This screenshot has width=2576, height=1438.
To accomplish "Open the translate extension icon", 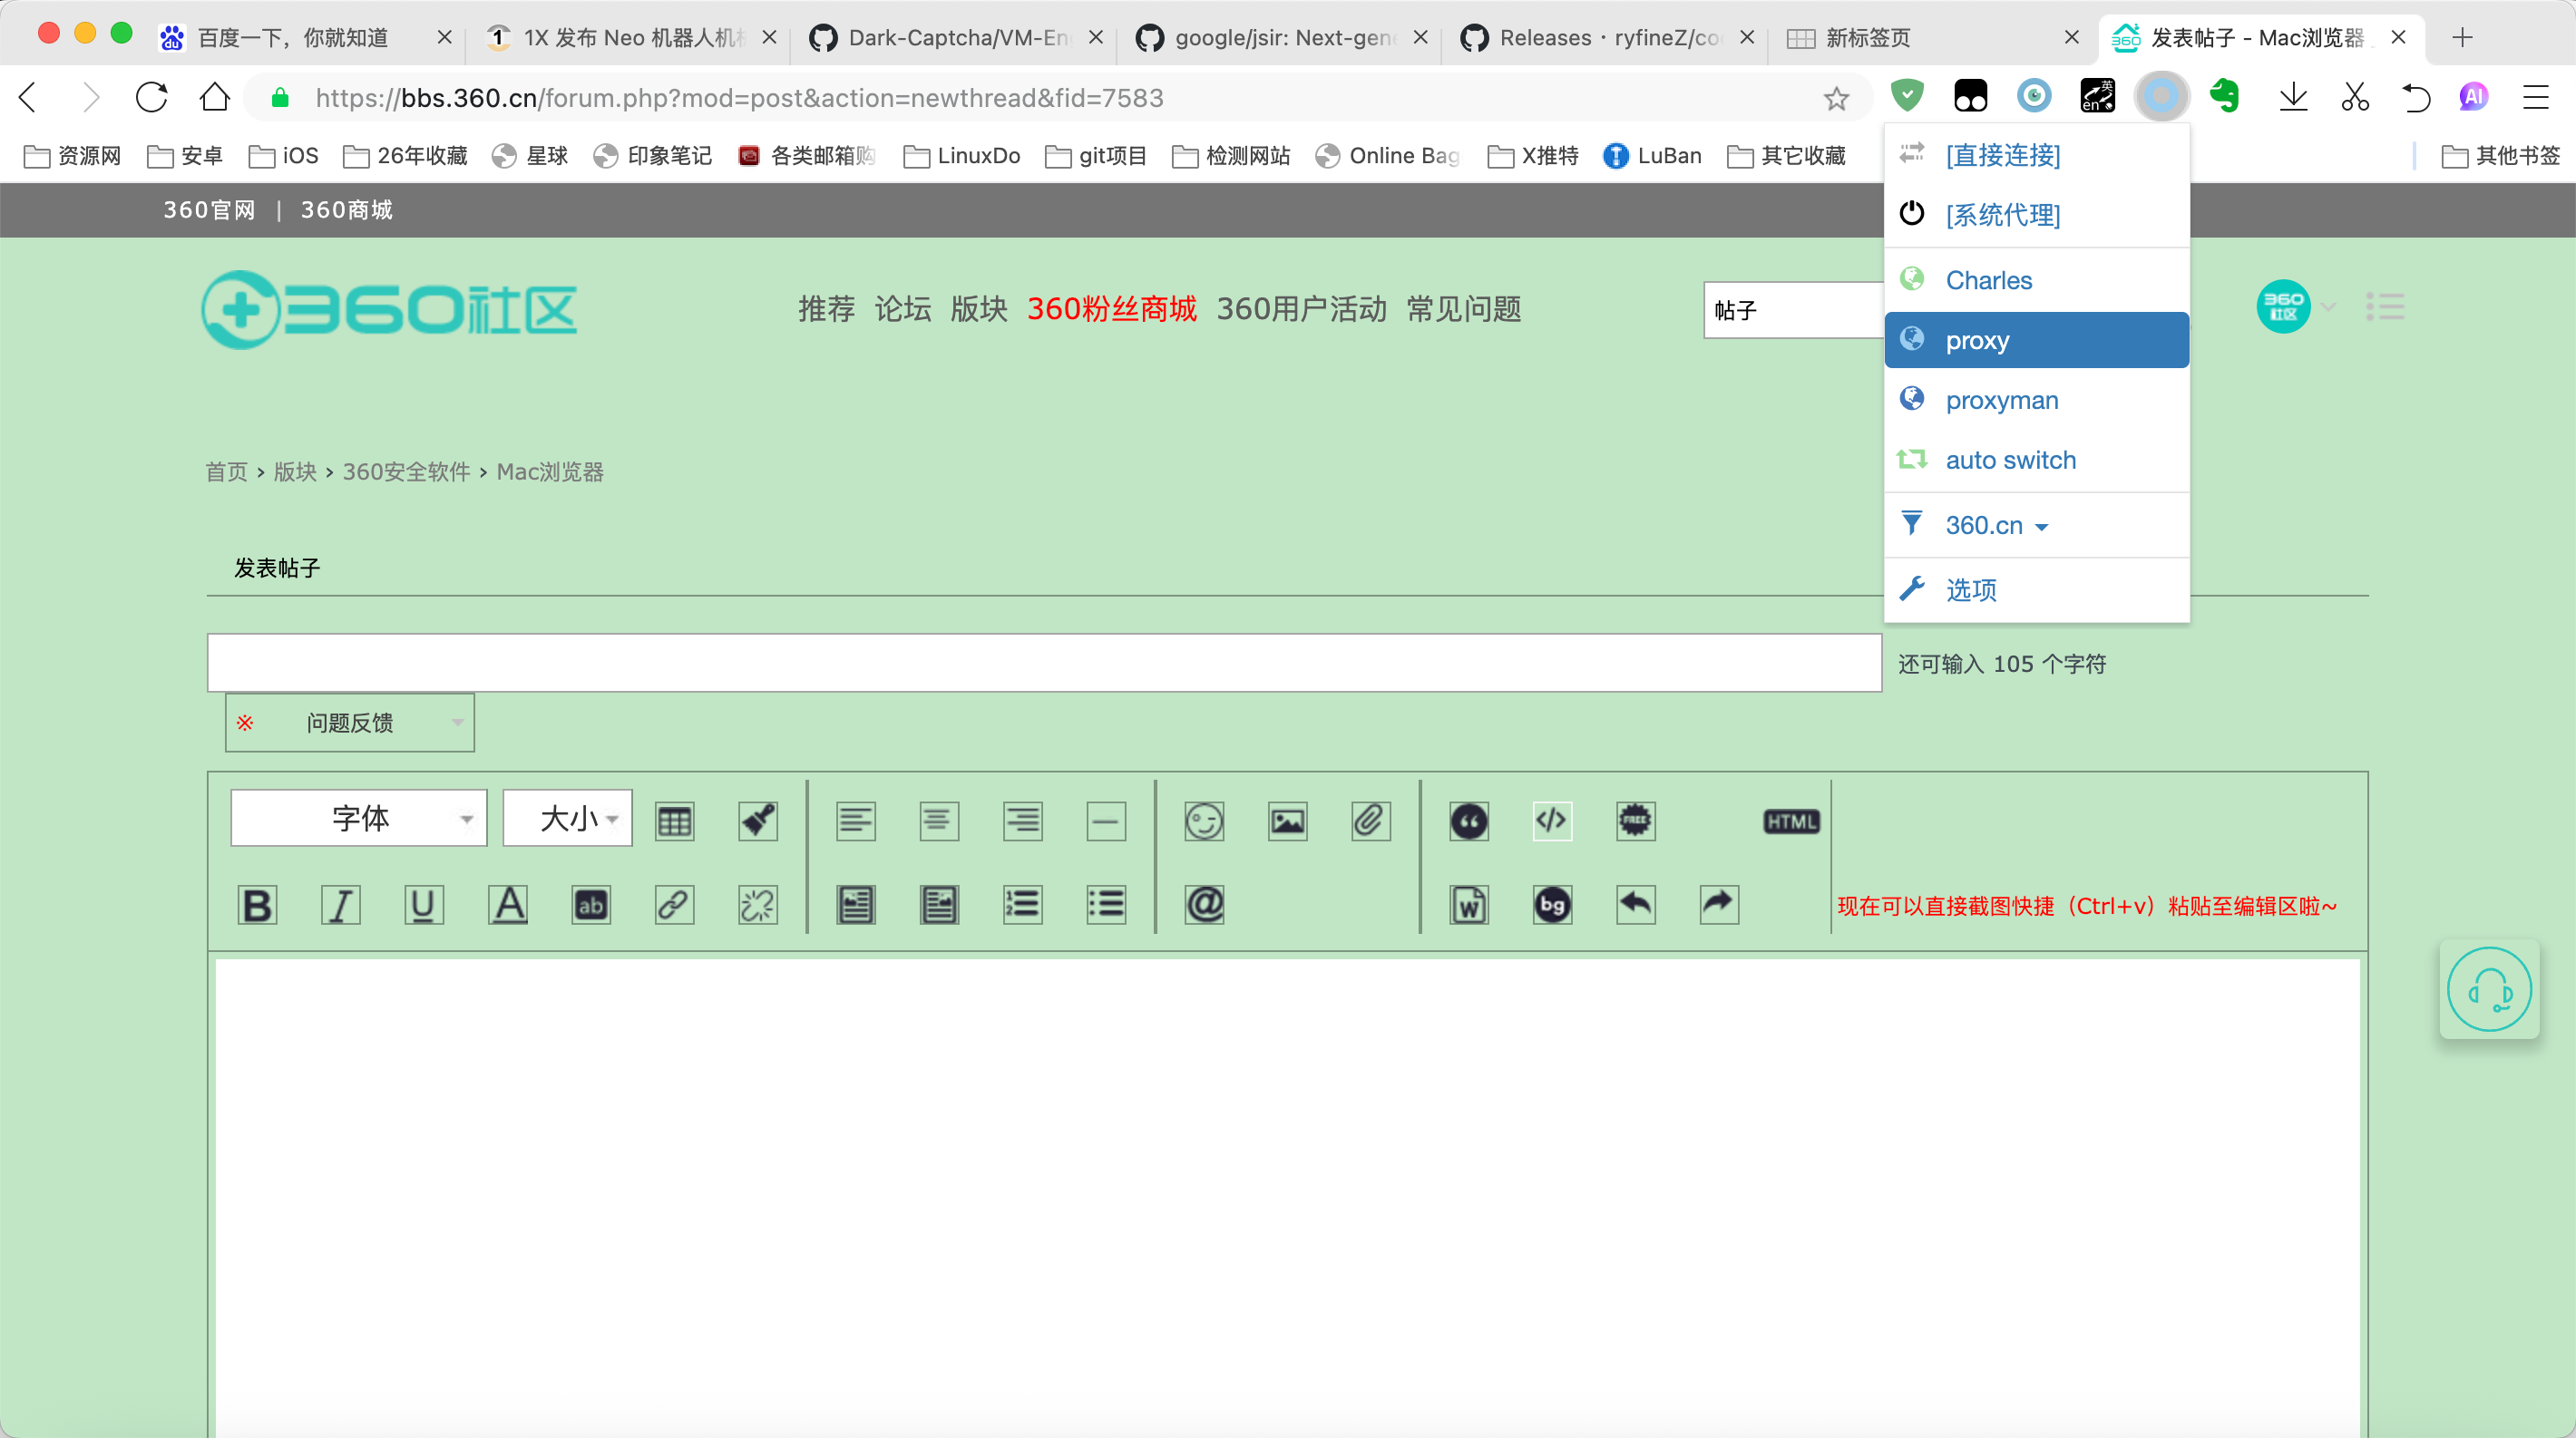I will [x=2097, y=96].
